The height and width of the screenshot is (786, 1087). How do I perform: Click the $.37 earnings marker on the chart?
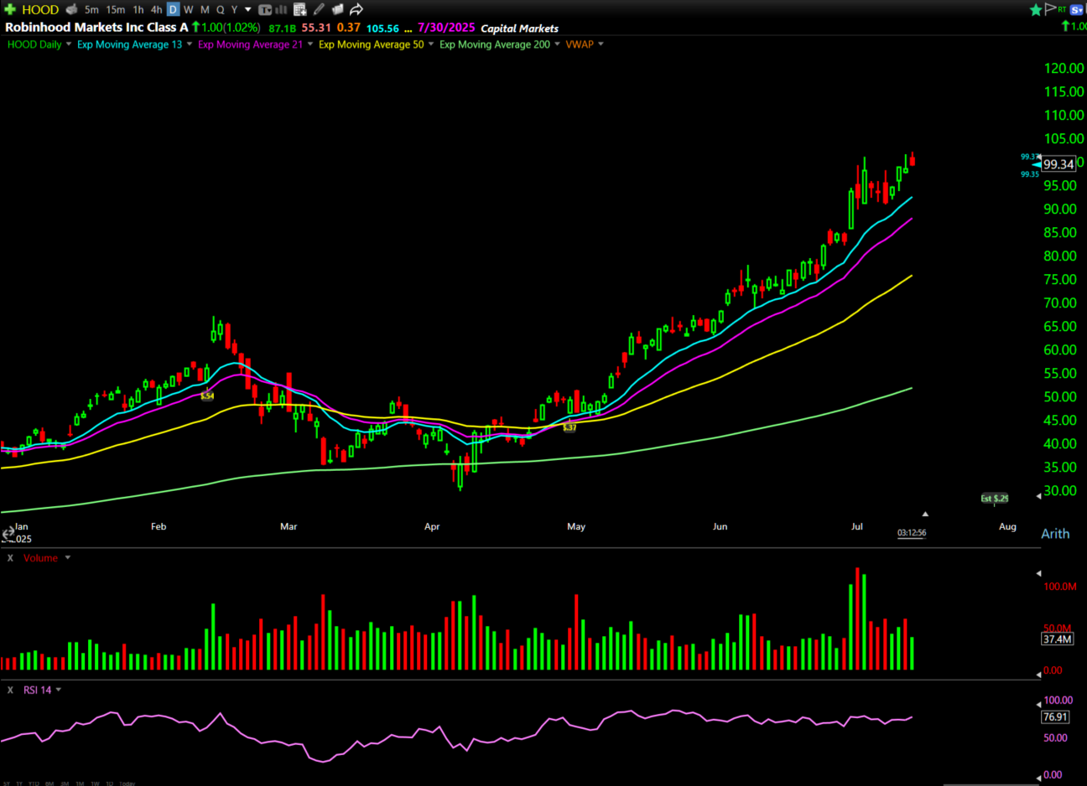coord(570,428)
